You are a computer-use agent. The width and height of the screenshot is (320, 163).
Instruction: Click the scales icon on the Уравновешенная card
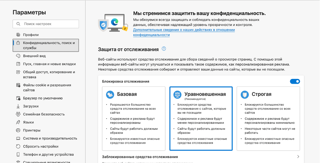[x=177, y=95]
